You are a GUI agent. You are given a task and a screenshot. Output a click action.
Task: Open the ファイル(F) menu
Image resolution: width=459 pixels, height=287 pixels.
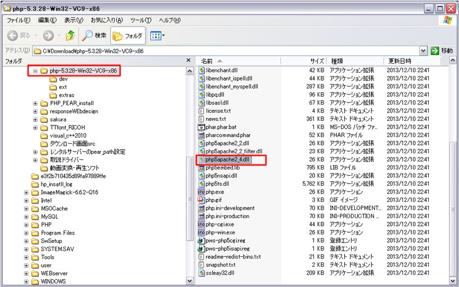(18, 20)
